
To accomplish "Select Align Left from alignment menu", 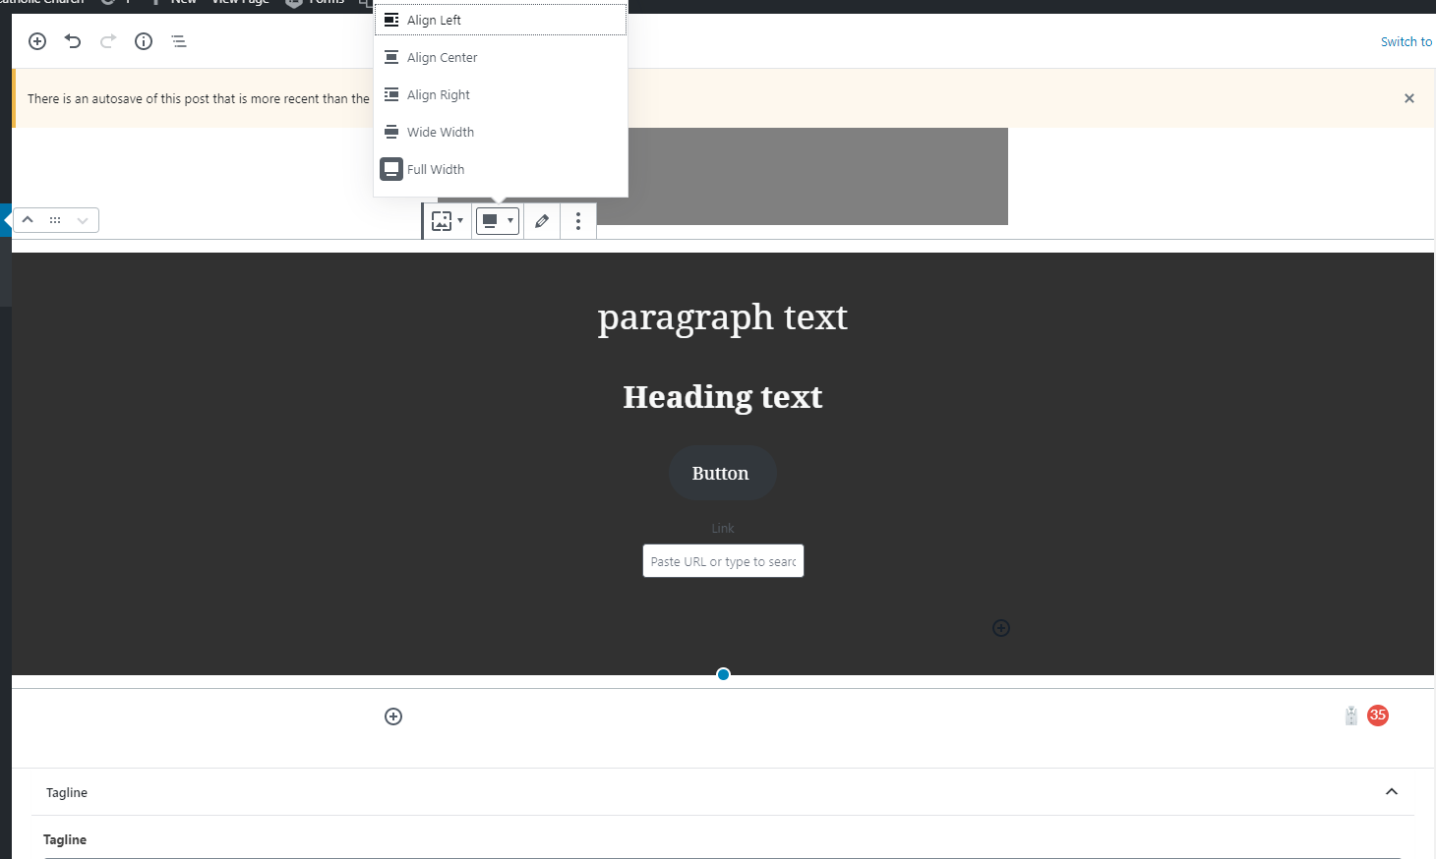I will 434,20.
